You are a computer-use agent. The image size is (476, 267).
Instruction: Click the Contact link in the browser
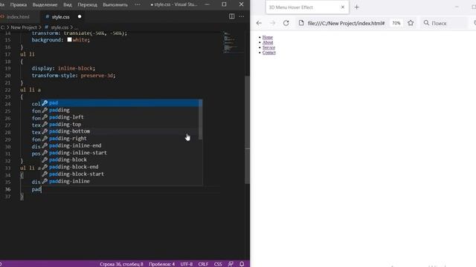coord(269,53)
